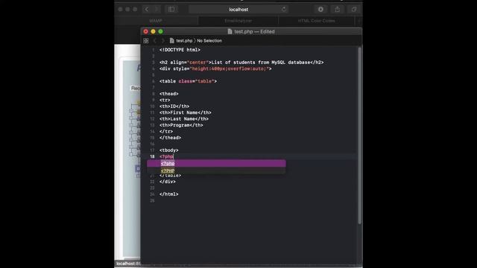
Task: Zoom the test.php editor window
Action: coord(161,31)
